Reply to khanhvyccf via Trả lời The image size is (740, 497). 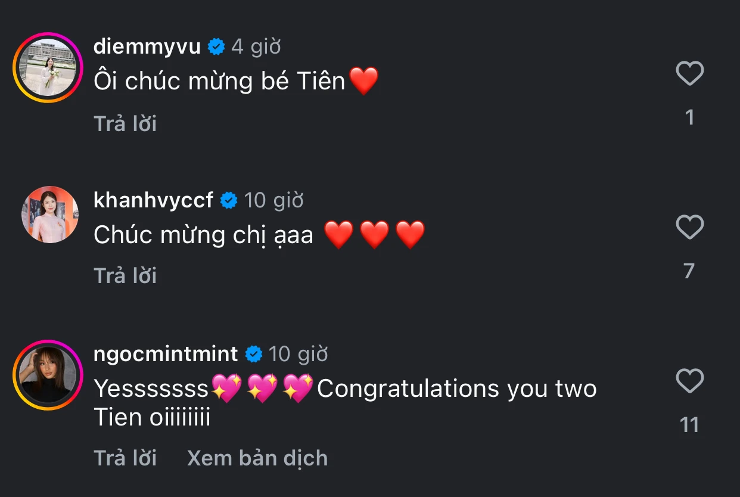click(125, 275)
